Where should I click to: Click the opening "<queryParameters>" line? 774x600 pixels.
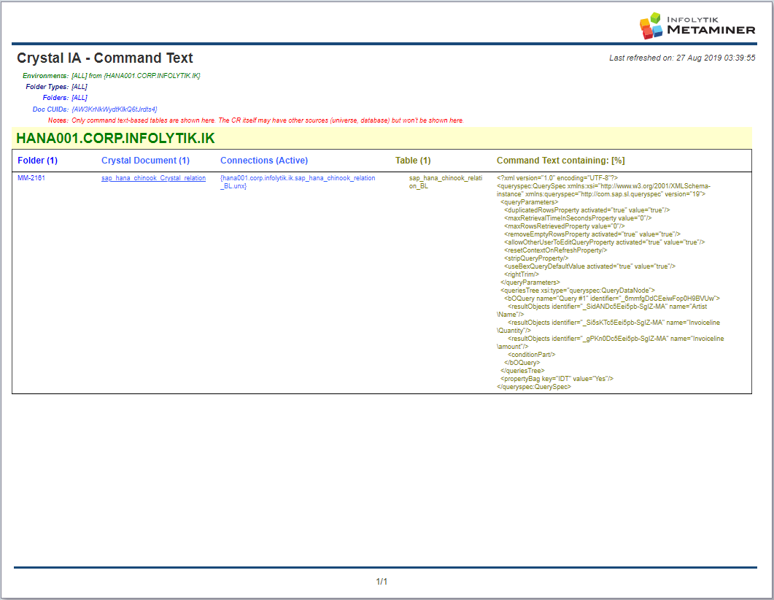pos(529,202)
